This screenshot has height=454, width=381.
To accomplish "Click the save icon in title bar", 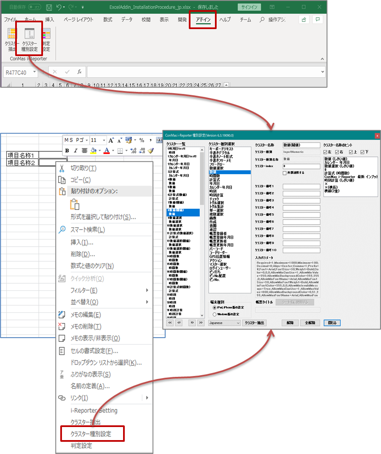I will coord(49,7).
